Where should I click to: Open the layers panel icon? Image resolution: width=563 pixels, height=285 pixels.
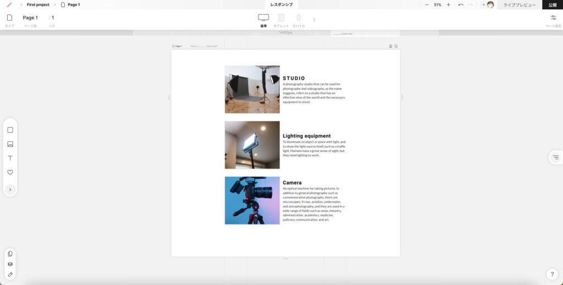[10, 264]
